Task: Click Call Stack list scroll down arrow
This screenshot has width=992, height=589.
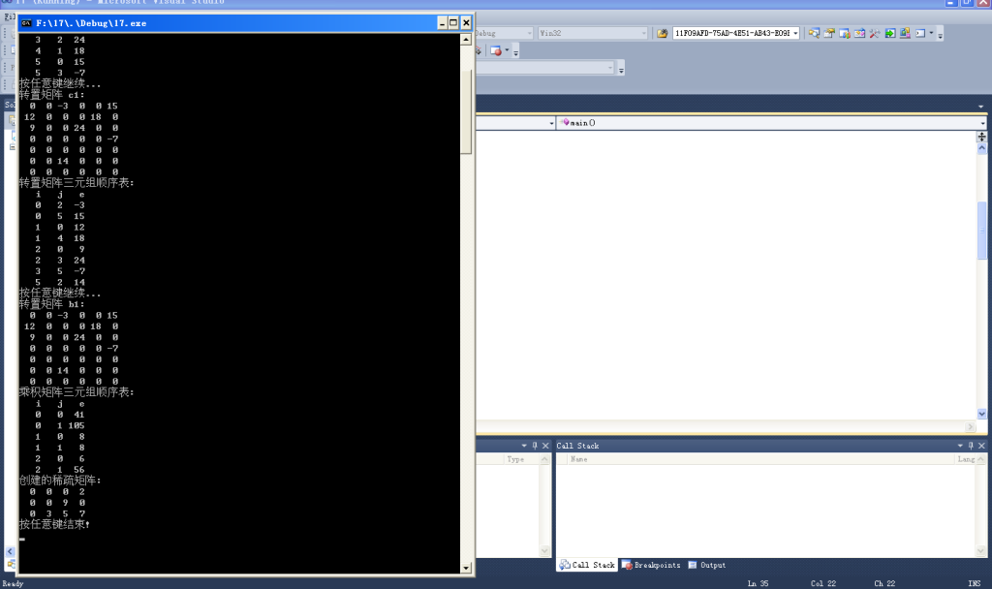Action: (981, 551)
